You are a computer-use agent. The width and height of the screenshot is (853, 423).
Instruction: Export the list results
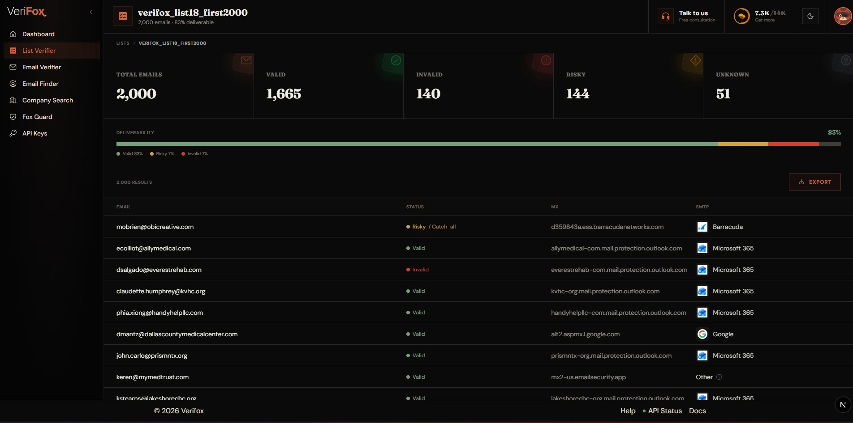(814, 182)
